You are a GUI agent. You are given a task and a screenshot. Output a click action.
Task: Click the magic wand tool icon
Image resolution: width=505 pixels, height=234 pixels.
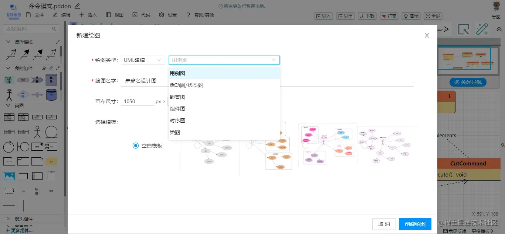482,29
